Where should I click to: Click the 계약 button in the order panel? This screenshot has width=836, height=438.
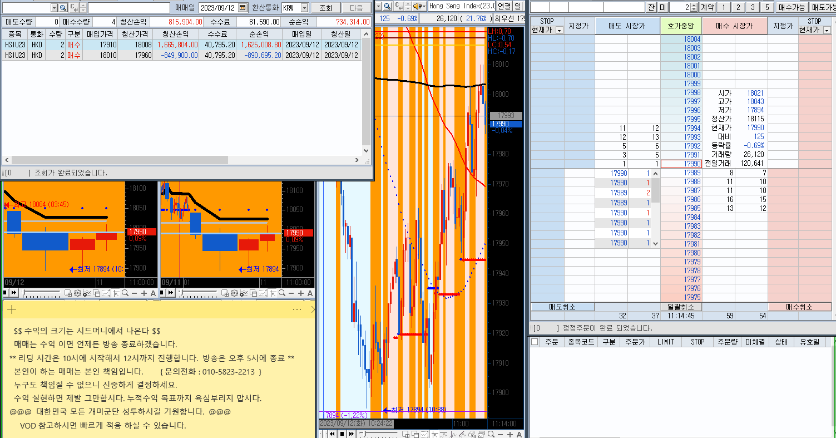(707, 7)
